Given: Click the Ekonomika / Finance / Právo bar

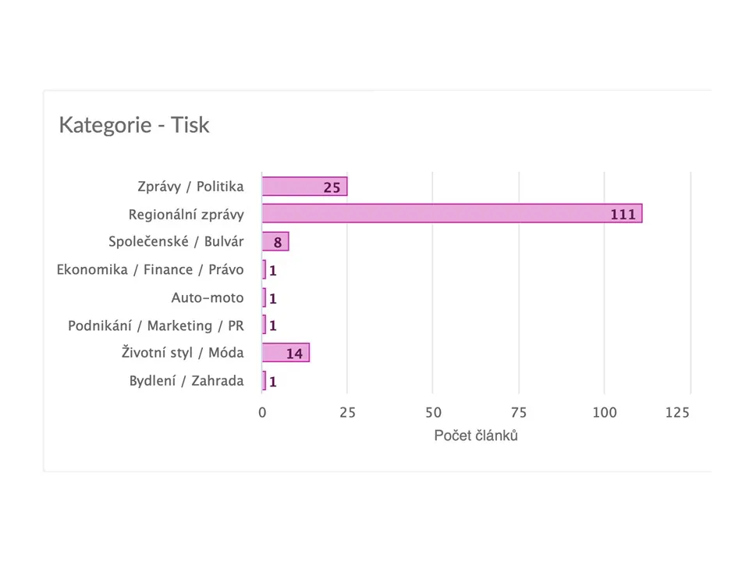Looking at the screenshot, I should [264, 269].
